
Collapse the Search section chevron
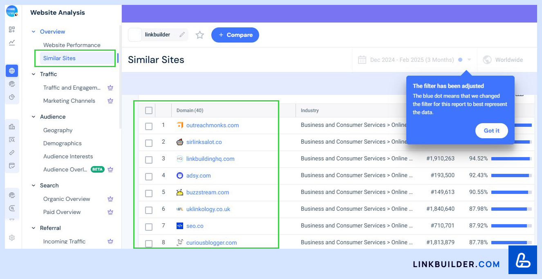click(34, 185)
